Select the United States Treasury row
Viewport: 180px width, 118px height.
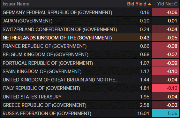click(x=90, y=97)
